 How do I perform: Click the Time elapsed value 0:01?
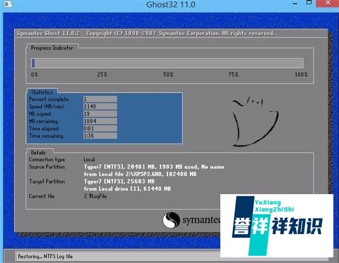[x=100, y=129]
